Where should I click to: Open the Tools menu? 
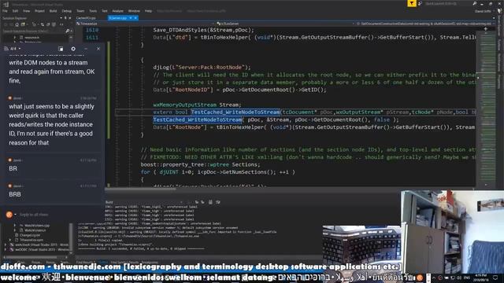[93, 11]
